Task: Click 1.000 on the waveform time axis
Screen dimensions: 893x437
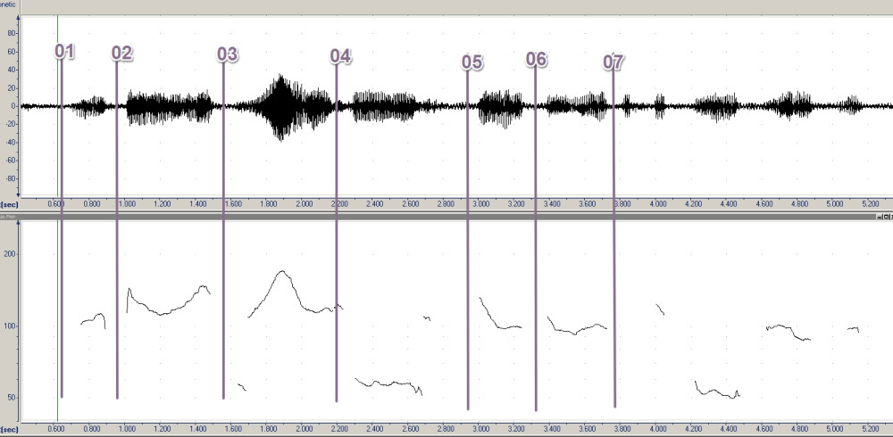Action: pos(127,203)
